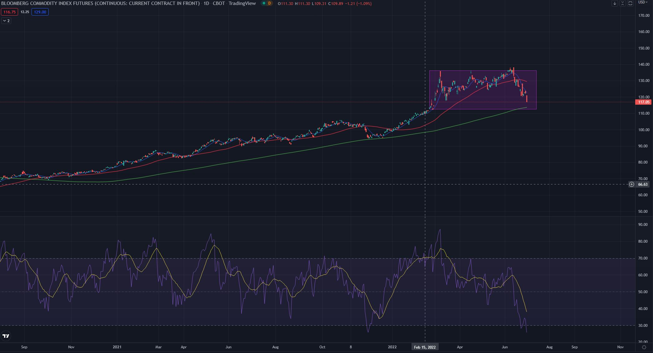Click the green market status dot
Viewport: 653px width, 353px height.
coord(264,3)
